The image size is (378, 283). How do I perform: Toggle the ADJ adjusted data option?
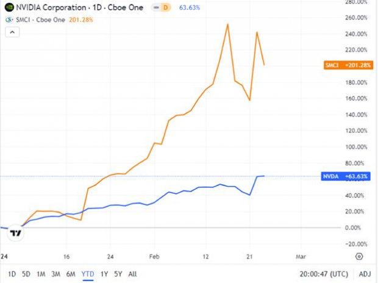[x=364, y=274]
